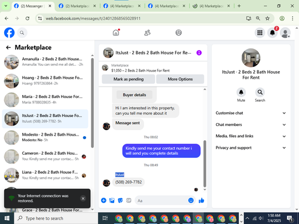The height and width of the screenshot is (224, 299).
Task: Open the Groups icon in top navigation
Action: click(178, 32)
